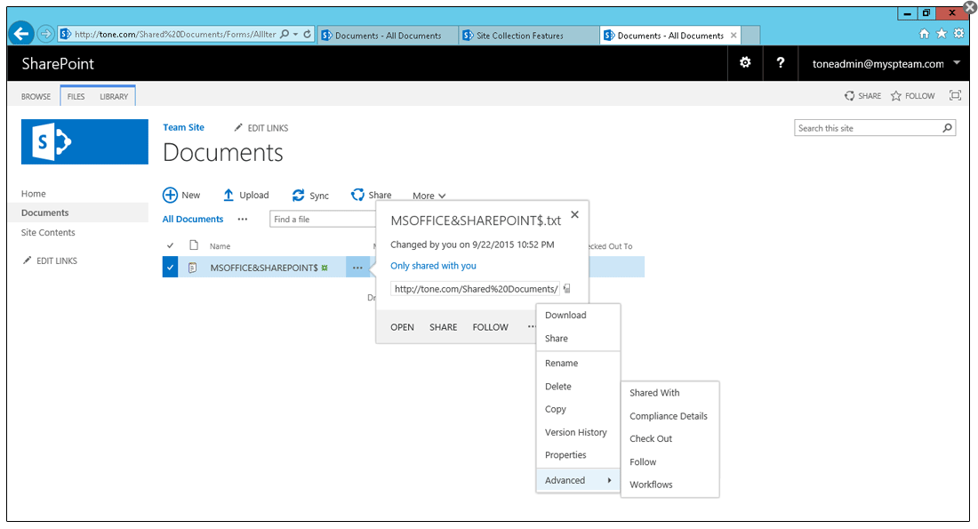Viewport: 978px width, 529px height.
Task: Switch to first Documents - All Documents tab
Action: 388,36
